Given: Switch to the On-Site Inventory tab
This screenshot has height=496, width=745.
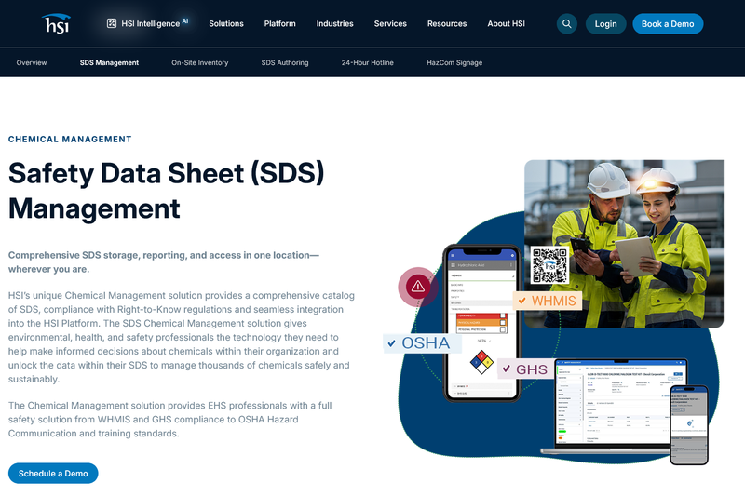Looking at the screenshot, I should tap(200, 62).
